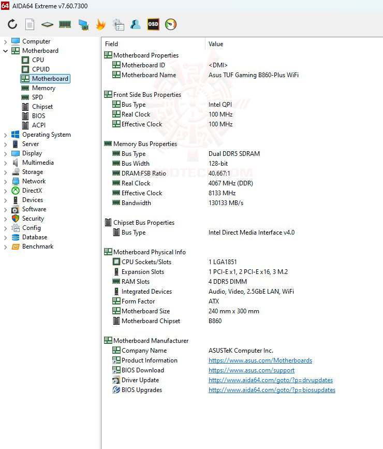Select Benchmark in the sidebar
The height and width of the screenshot is (449, 383).
click(x=38, y=247)
